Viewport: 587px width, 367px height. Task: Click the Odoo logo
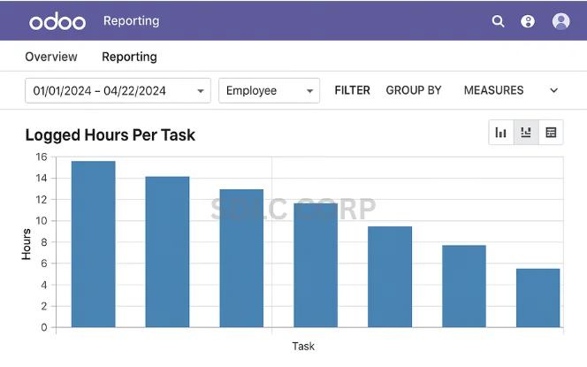pyautogui.click(x=57, y=21)
